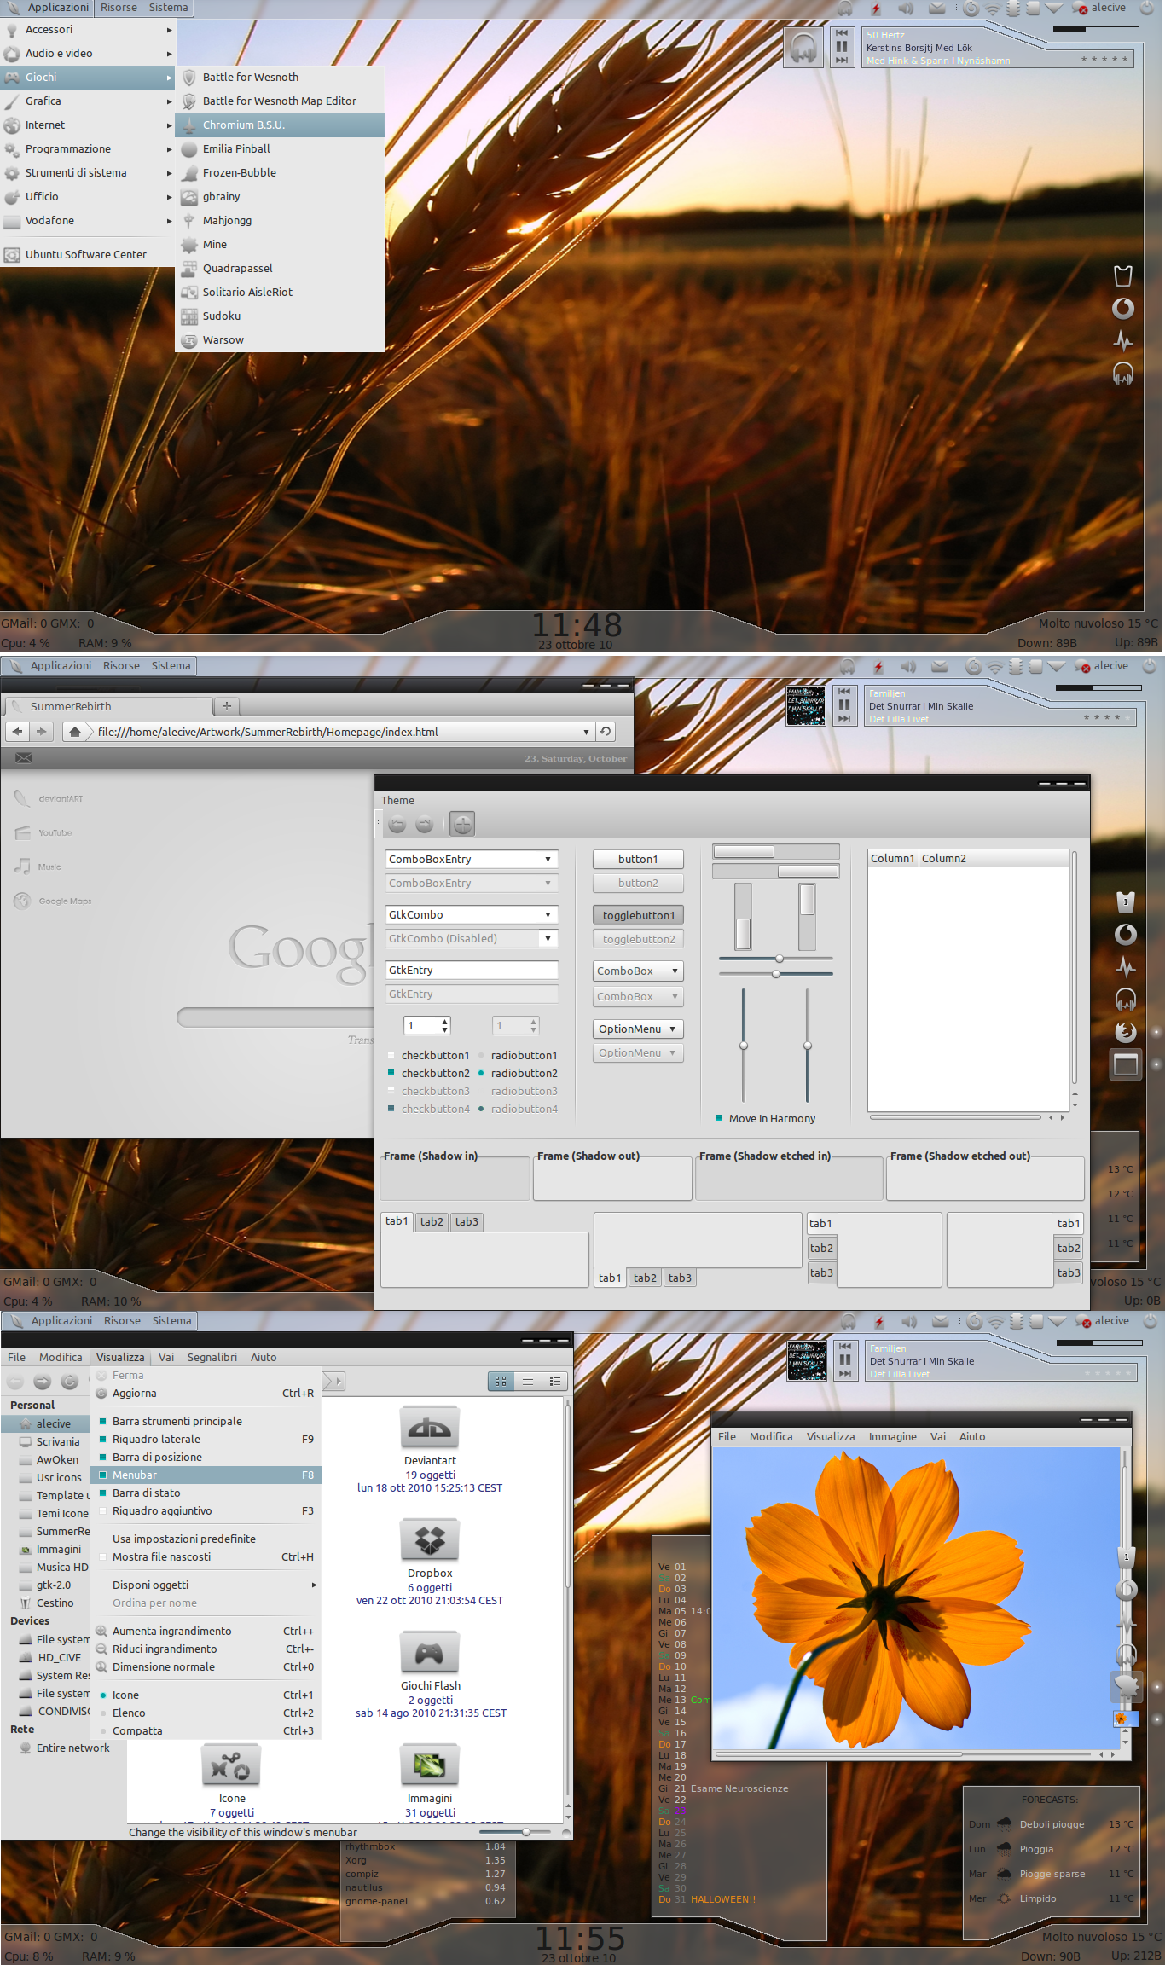The width and height of the screenshot is (1165, 1965).
Task: Expand the Audio e video submenu
Action: 86,53
